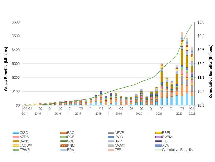Image resolution: width=215 pixels, height=162 pixels.
Task: Select the PWRX purple legend swatch
Action: (x=157, y=137)
